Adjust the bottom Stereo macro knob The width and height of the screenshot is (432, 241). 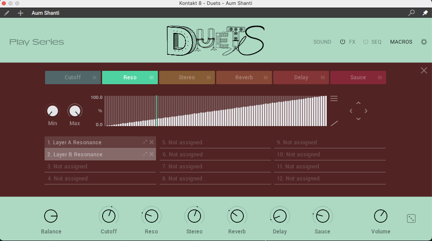194,216
